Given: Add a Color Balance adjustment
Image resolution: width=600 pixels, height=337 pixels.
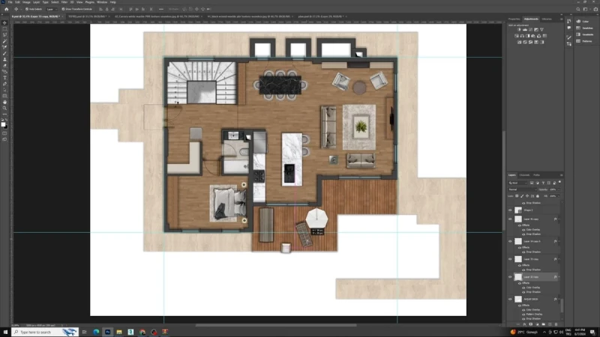Looking at the screenshot, I should pyautogui.click(x=522, y=36).
